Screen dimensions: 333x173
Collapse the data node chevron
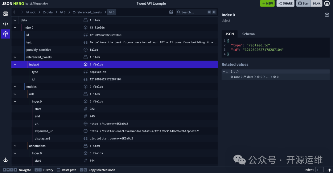point(15,20)
